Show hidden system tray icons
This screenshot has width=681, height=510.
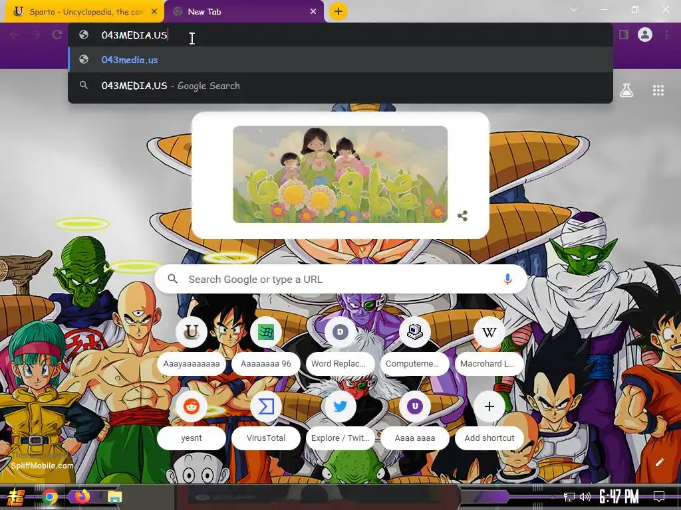(x=553, y=497)
